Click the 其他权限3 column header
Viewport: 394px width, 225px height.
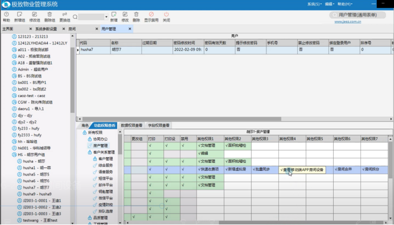(x=265, y=139)
